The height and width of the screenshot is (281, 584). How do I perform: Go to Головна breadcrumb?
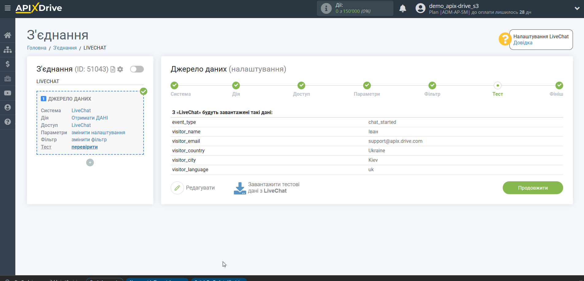click(37, 48)
